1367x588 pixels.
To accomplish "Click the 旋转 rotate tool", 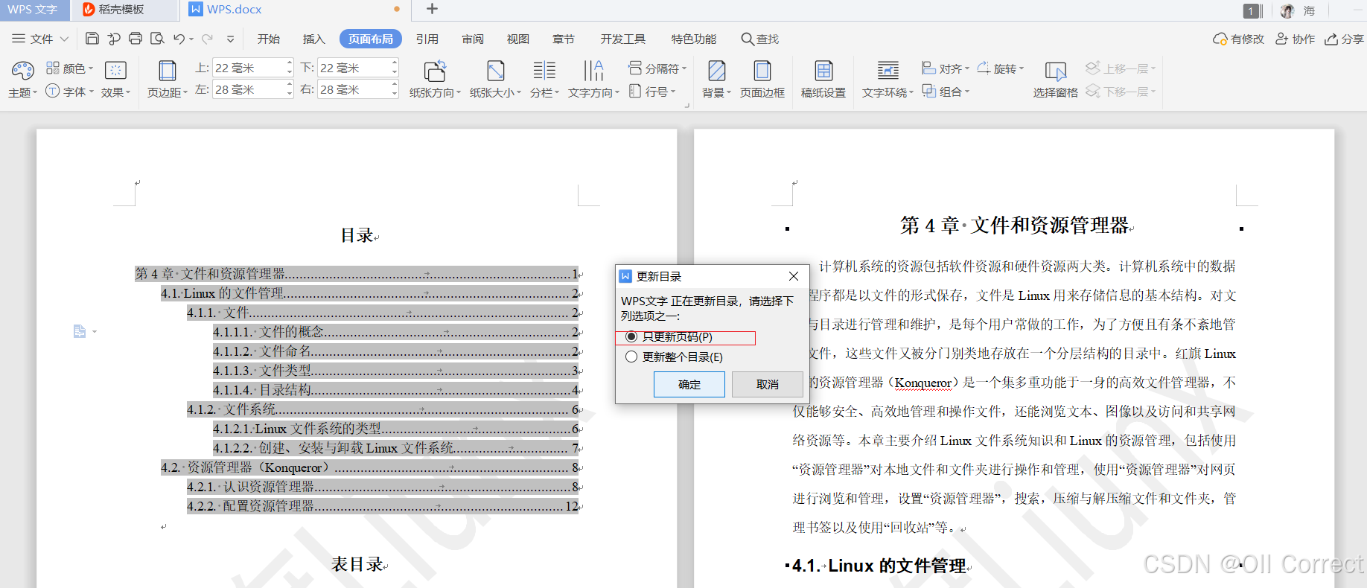I will pos(1000,68).
